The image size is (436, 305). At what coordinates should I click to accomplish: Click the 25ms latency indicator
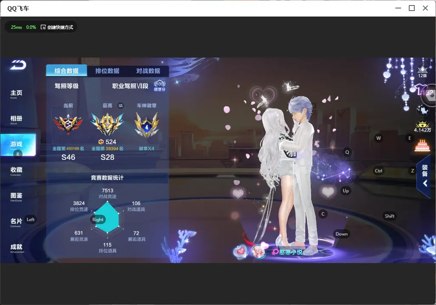(x=17, y=27)
